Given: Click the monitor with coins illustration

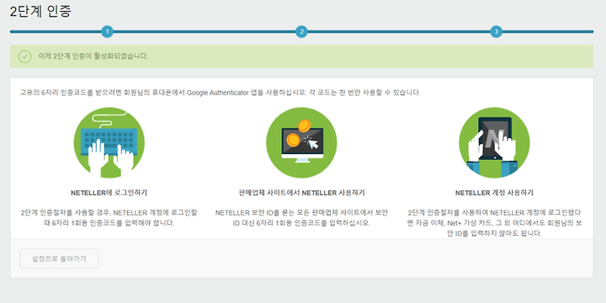Looking at the screenshot, I should point(301,142).
